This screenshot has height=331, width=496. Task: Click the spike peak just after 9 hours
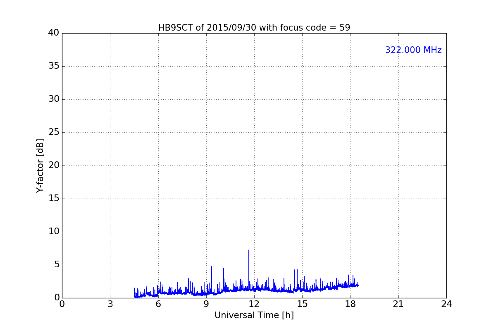(x=212, y=267)
